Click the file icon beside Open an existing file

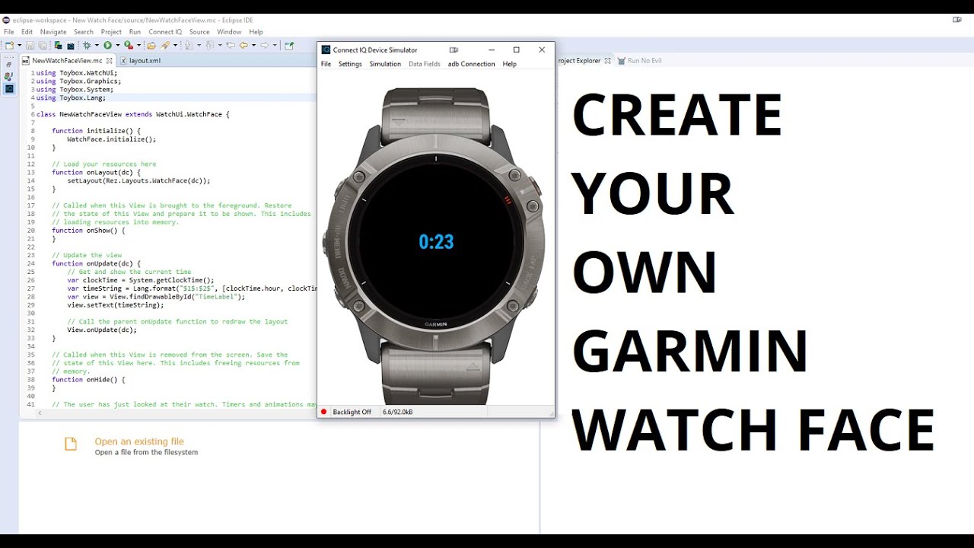coord(71,444)
